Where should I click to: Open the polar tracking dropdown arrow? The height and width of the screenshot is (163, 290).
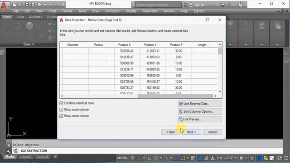[x=161, y=158]
